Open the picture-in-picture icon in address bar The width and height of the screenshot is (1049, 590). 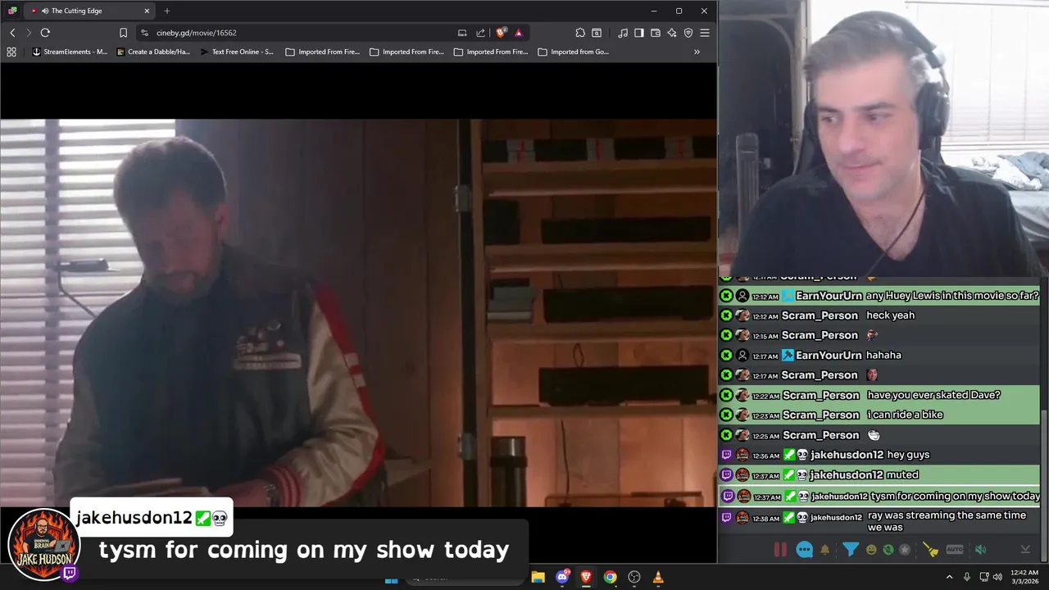462,33
